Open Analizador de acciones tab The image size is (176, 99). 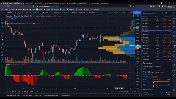point(13,95)
